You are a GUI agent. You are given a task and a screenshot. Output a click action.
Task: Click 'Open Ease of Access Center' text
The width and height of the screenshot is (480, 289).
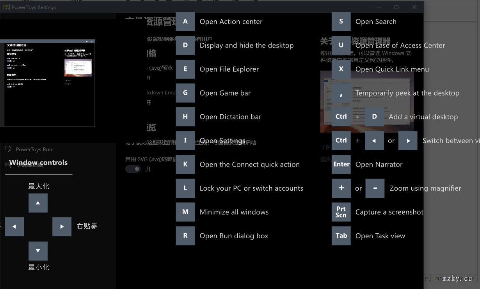[400, 45]
